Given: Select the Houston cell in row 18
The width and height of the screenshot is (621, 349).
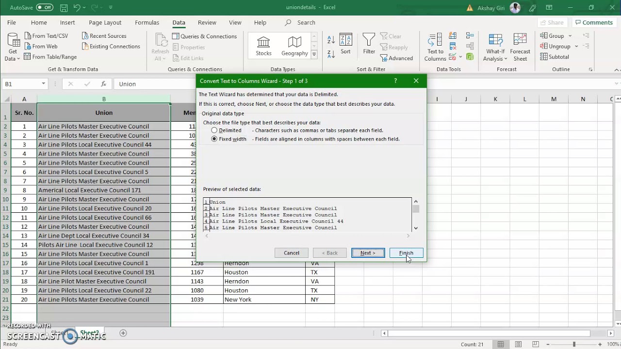Looking at the screenshot, I should tap(264, 272).
